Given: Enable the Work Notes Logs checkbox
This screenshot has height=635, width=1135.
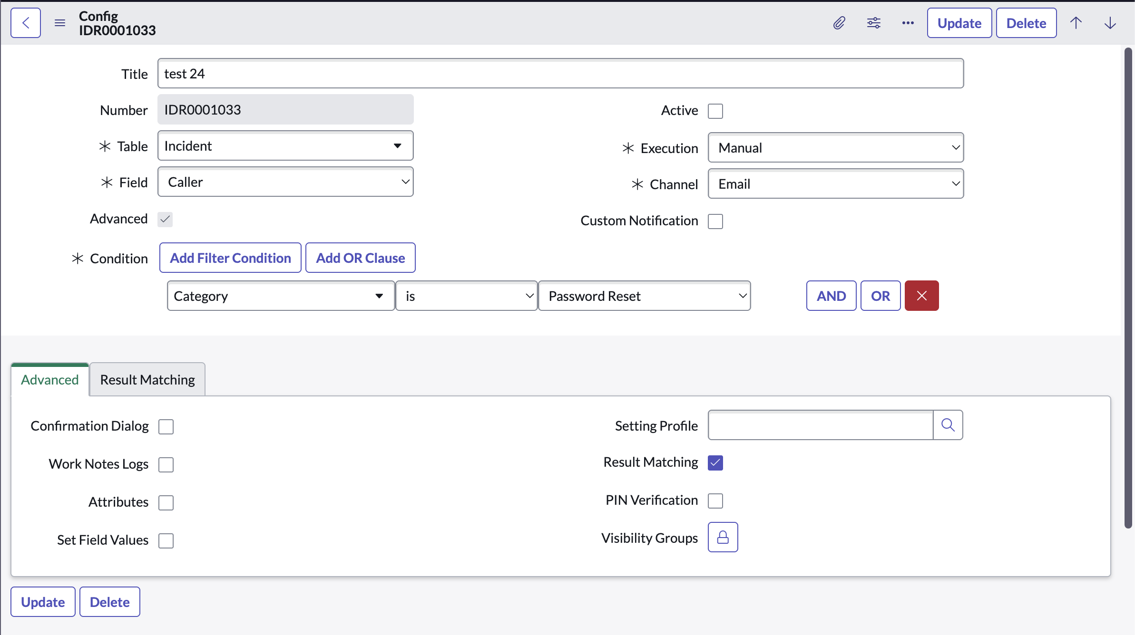Looking at the screenshot, I should (166, 465).
